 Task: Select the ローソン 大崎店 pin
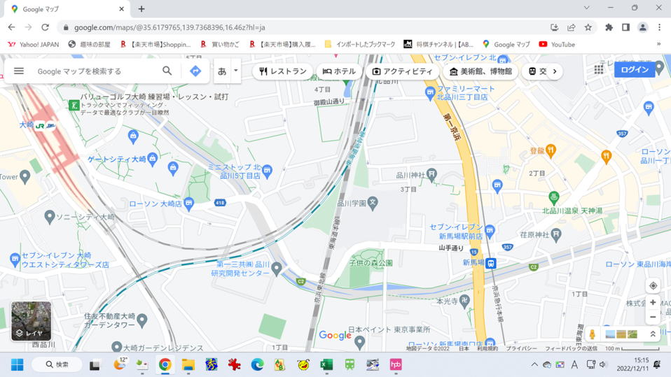(x=188, y=204)
